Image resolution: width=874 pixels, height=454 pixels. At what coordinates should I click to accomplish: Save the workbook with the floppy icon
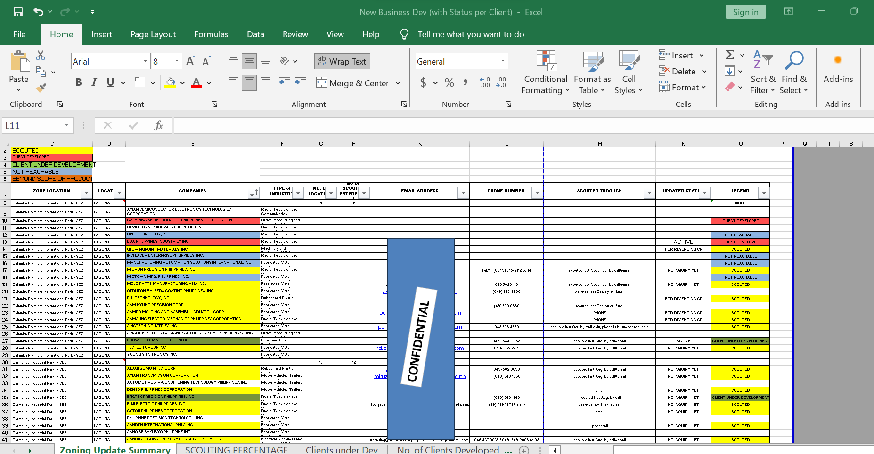point(18,12)
